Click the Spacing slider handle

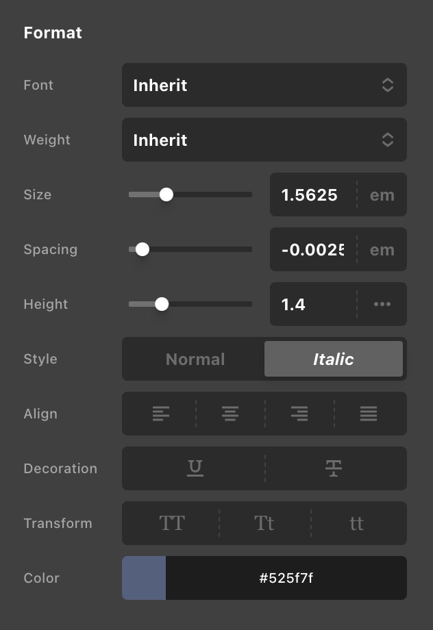(x=143, y=249)
